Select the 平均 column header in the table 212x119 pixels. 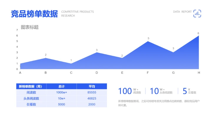point(92,86)
